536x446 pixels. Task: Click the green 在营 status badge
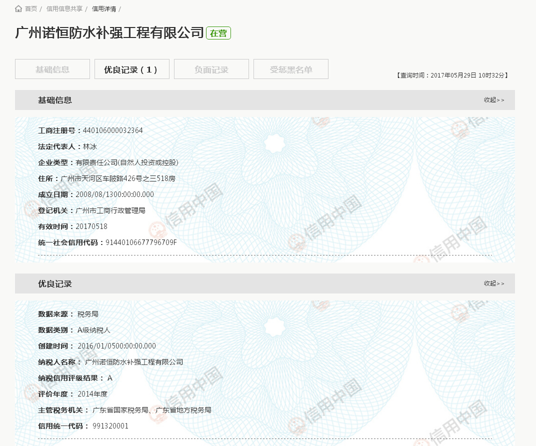point(218,33)
